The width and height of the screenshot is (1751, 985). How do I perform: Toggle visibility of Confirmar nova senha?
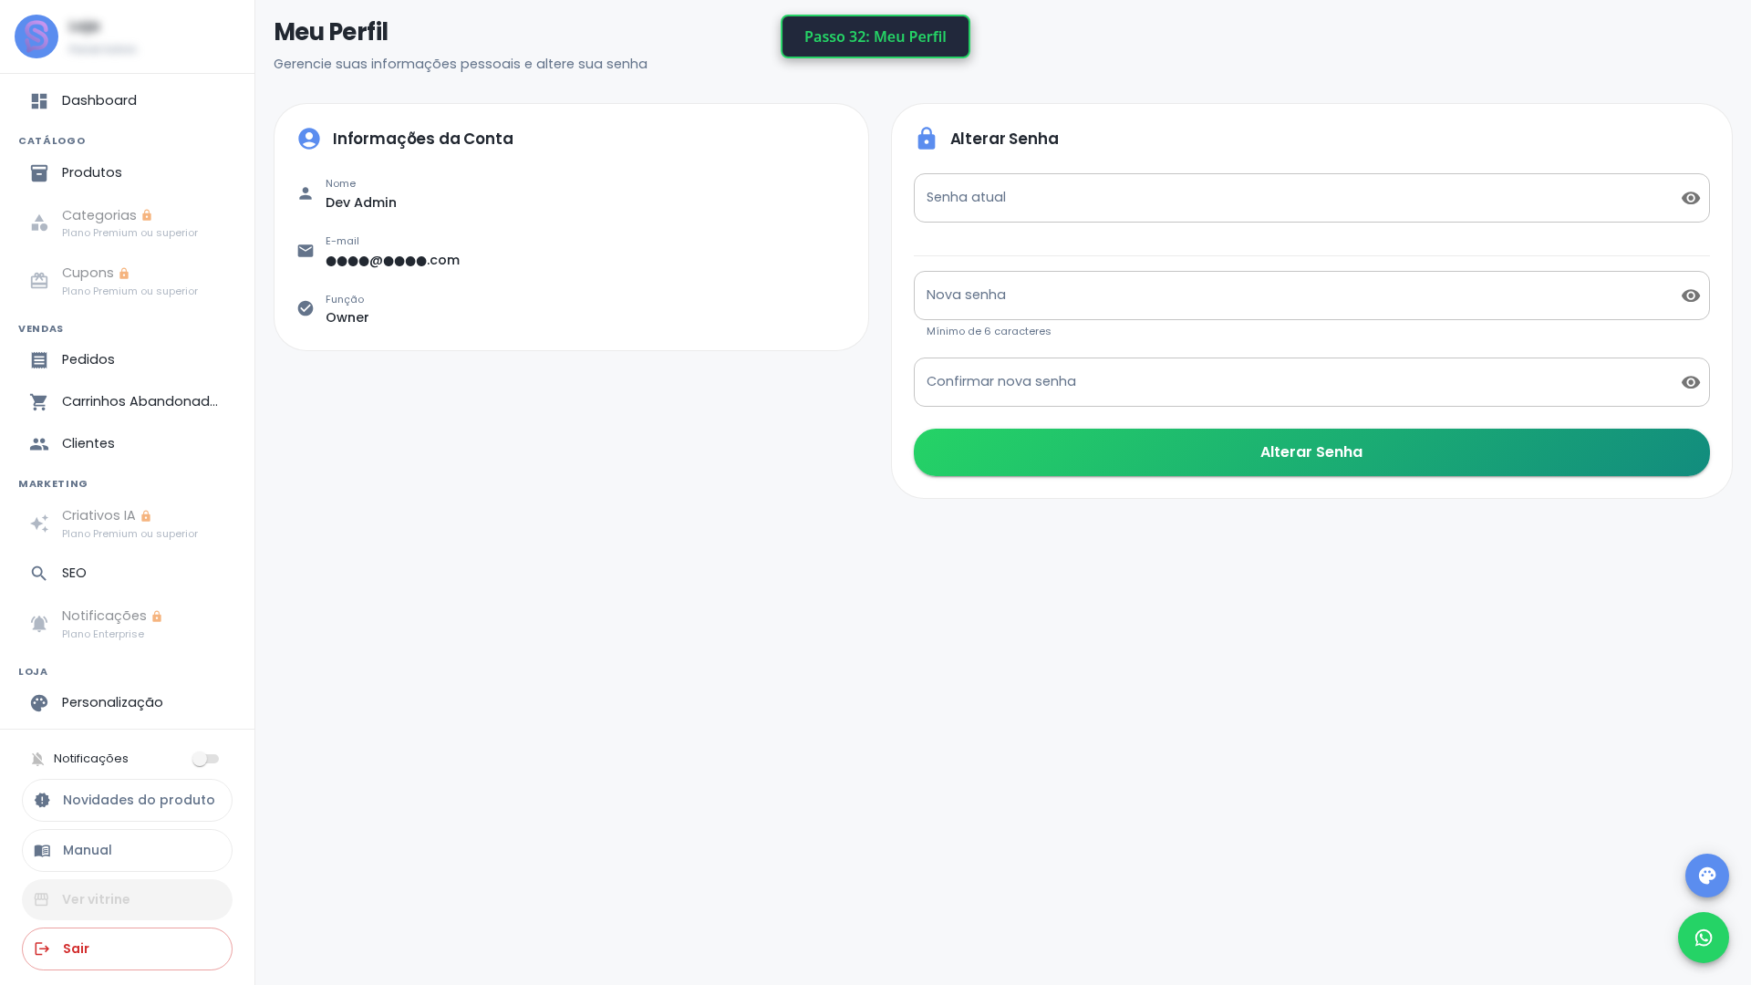(x=1691, y=382)
